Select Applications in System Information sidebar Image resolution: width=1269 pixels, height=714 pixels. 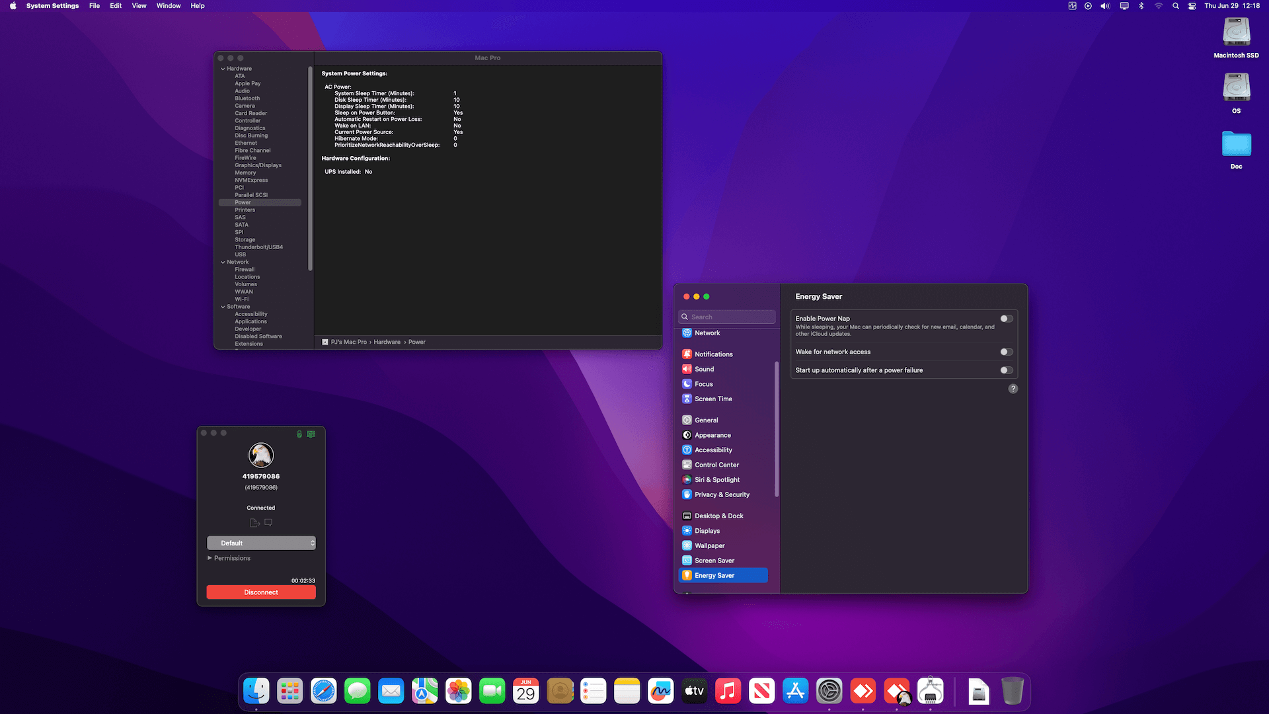click(x=250, y=322)
